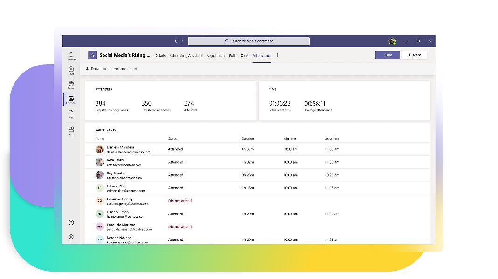Click the search or command box
Viewport: 498px width, 279px height.
pyautogui.click(x=249, y=41)
